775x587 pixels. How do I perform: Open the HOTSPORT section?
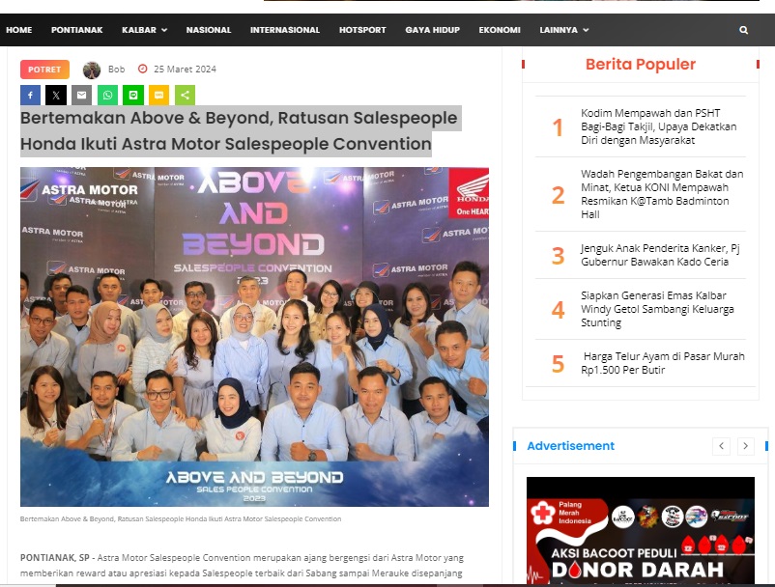362,30
